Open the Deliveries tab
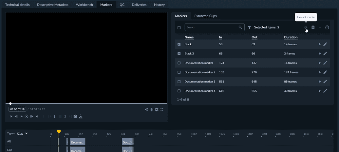The height and width of the screenshot is (152, 339). click(x=139, y=5)
